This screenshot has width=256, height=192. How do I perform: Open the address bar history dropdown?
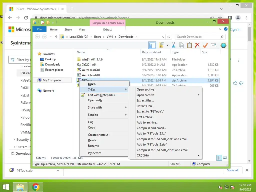pyautogui.click(x=163, y=37)
